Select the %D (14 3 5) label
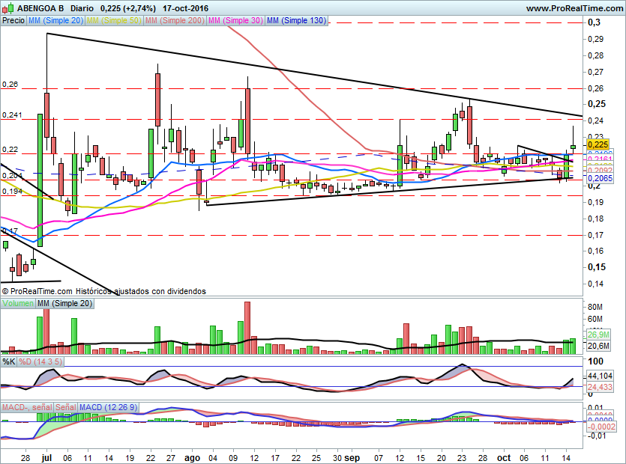 (40, 361)
